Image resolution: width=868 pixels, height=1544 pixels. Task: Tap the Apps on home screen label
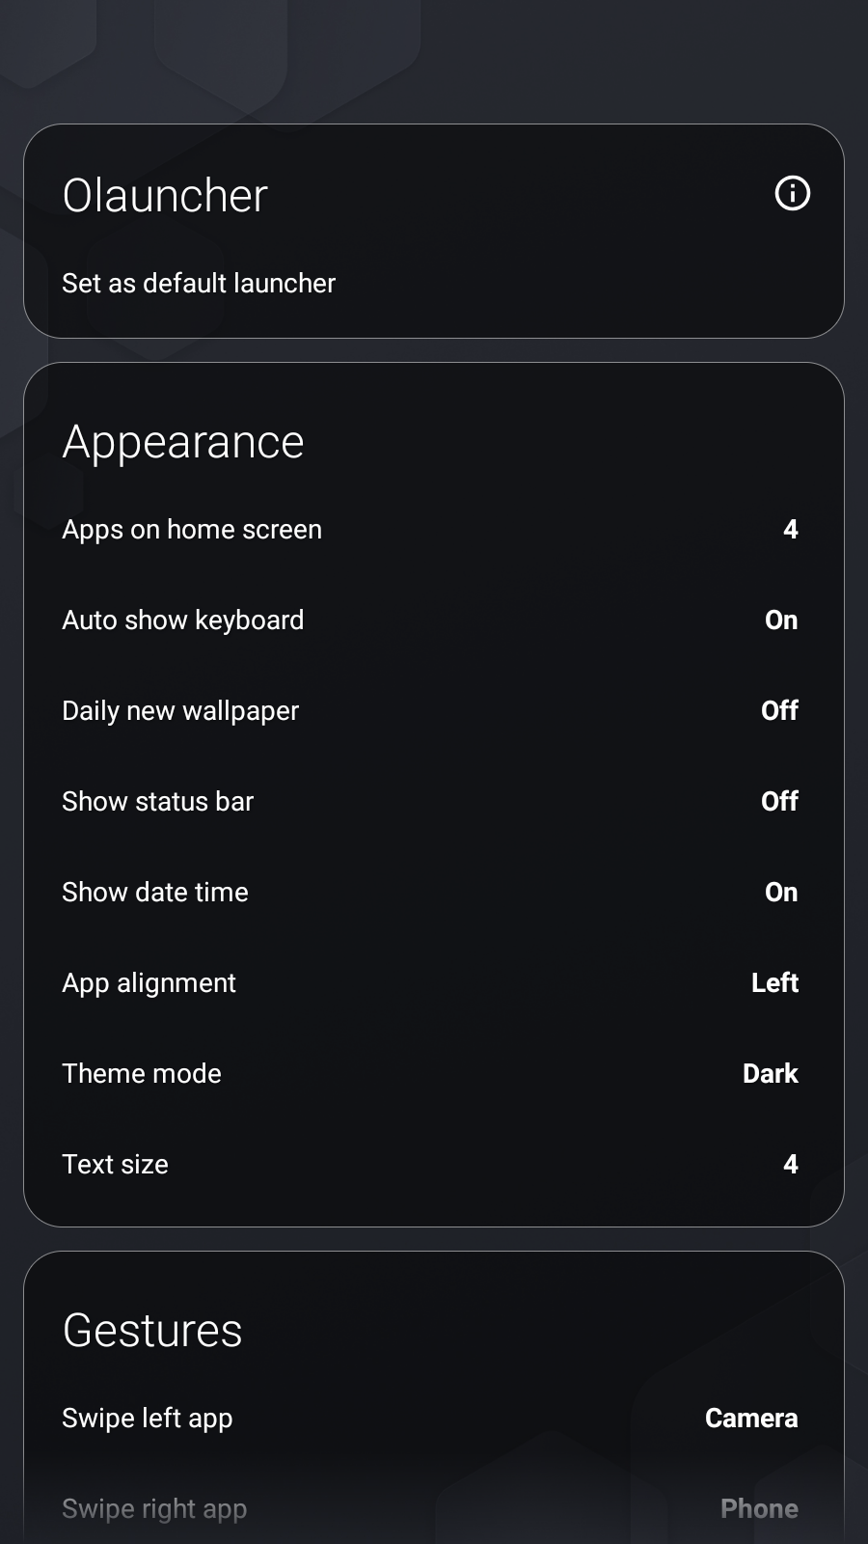pyautogui.click(x=192, y=529)
